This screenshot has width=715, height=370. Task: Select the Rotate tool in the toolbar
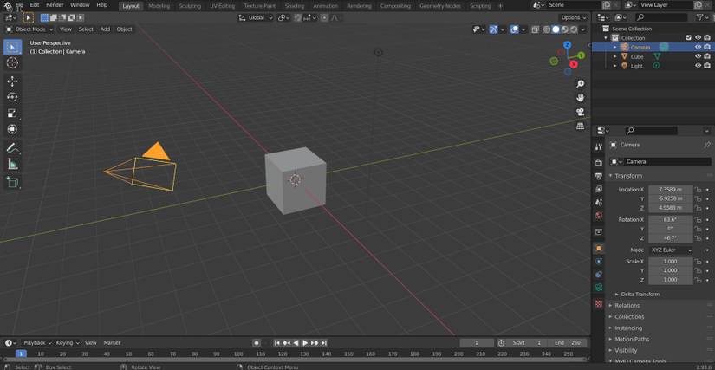(x=12, y=97)
